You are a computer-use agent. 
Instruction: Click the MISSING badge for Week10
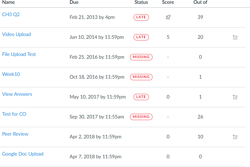pyautogui.click(x=141, y=77)
